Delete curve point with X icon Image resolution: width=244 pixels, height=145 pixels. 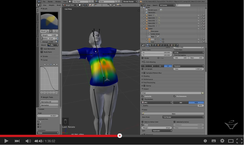pos(57,65)
